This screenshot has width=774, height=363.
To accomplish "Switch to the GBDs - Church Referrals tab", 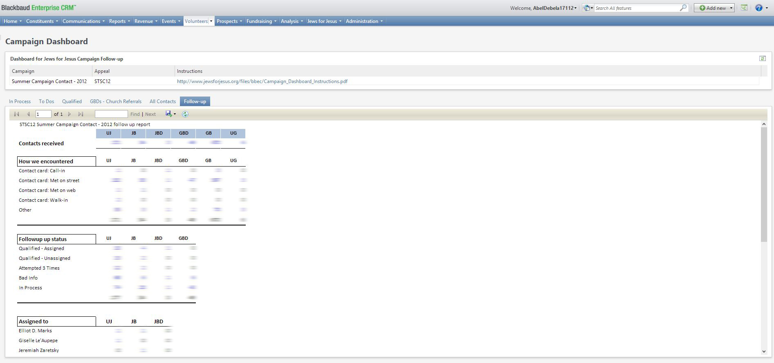I will pyautogui.click(x=116, y=101).
